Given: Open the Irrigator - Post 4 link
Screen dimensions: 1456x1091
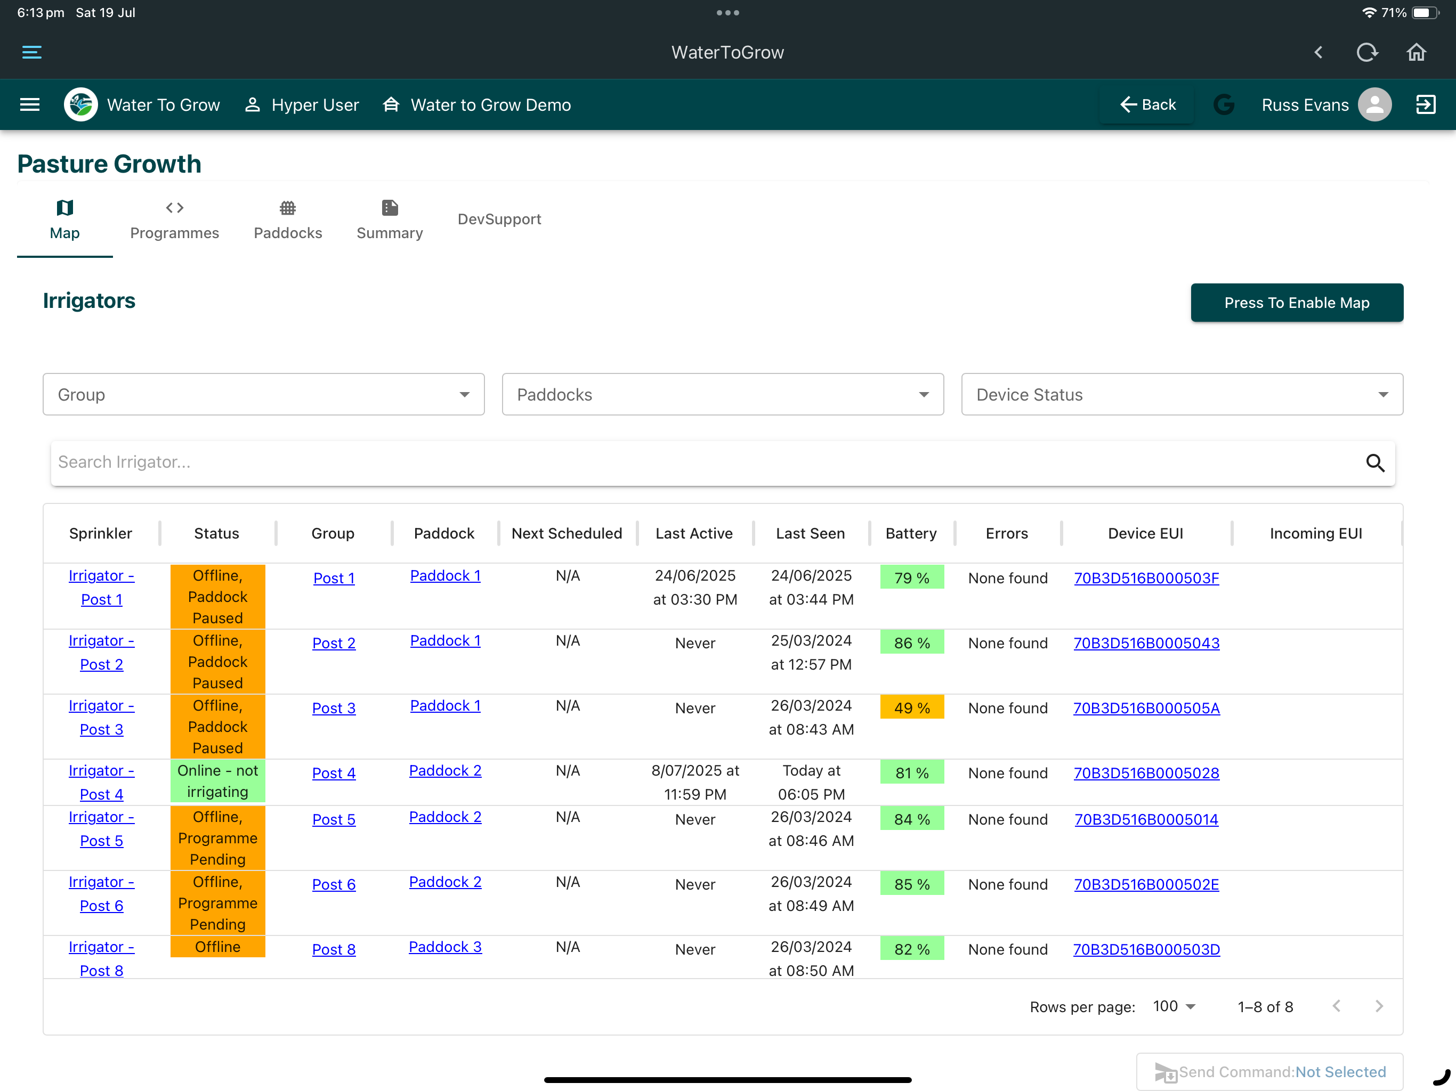Looking at the screenshot, I should [101, 781].
